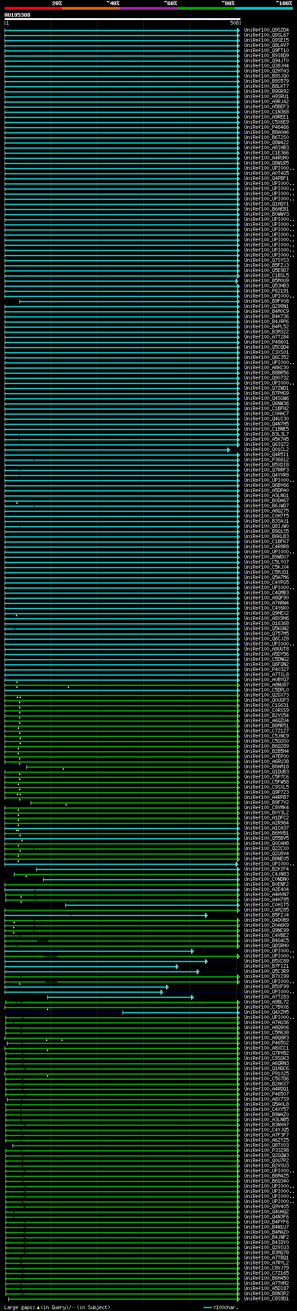Select the UniRef100_Q2HTA3 label

[x=266, y=71]
